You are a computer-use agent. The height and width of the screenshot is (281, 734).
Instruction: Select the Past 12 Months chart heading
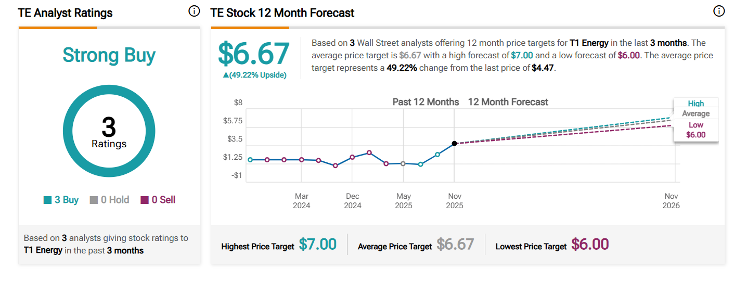point(426,102)
